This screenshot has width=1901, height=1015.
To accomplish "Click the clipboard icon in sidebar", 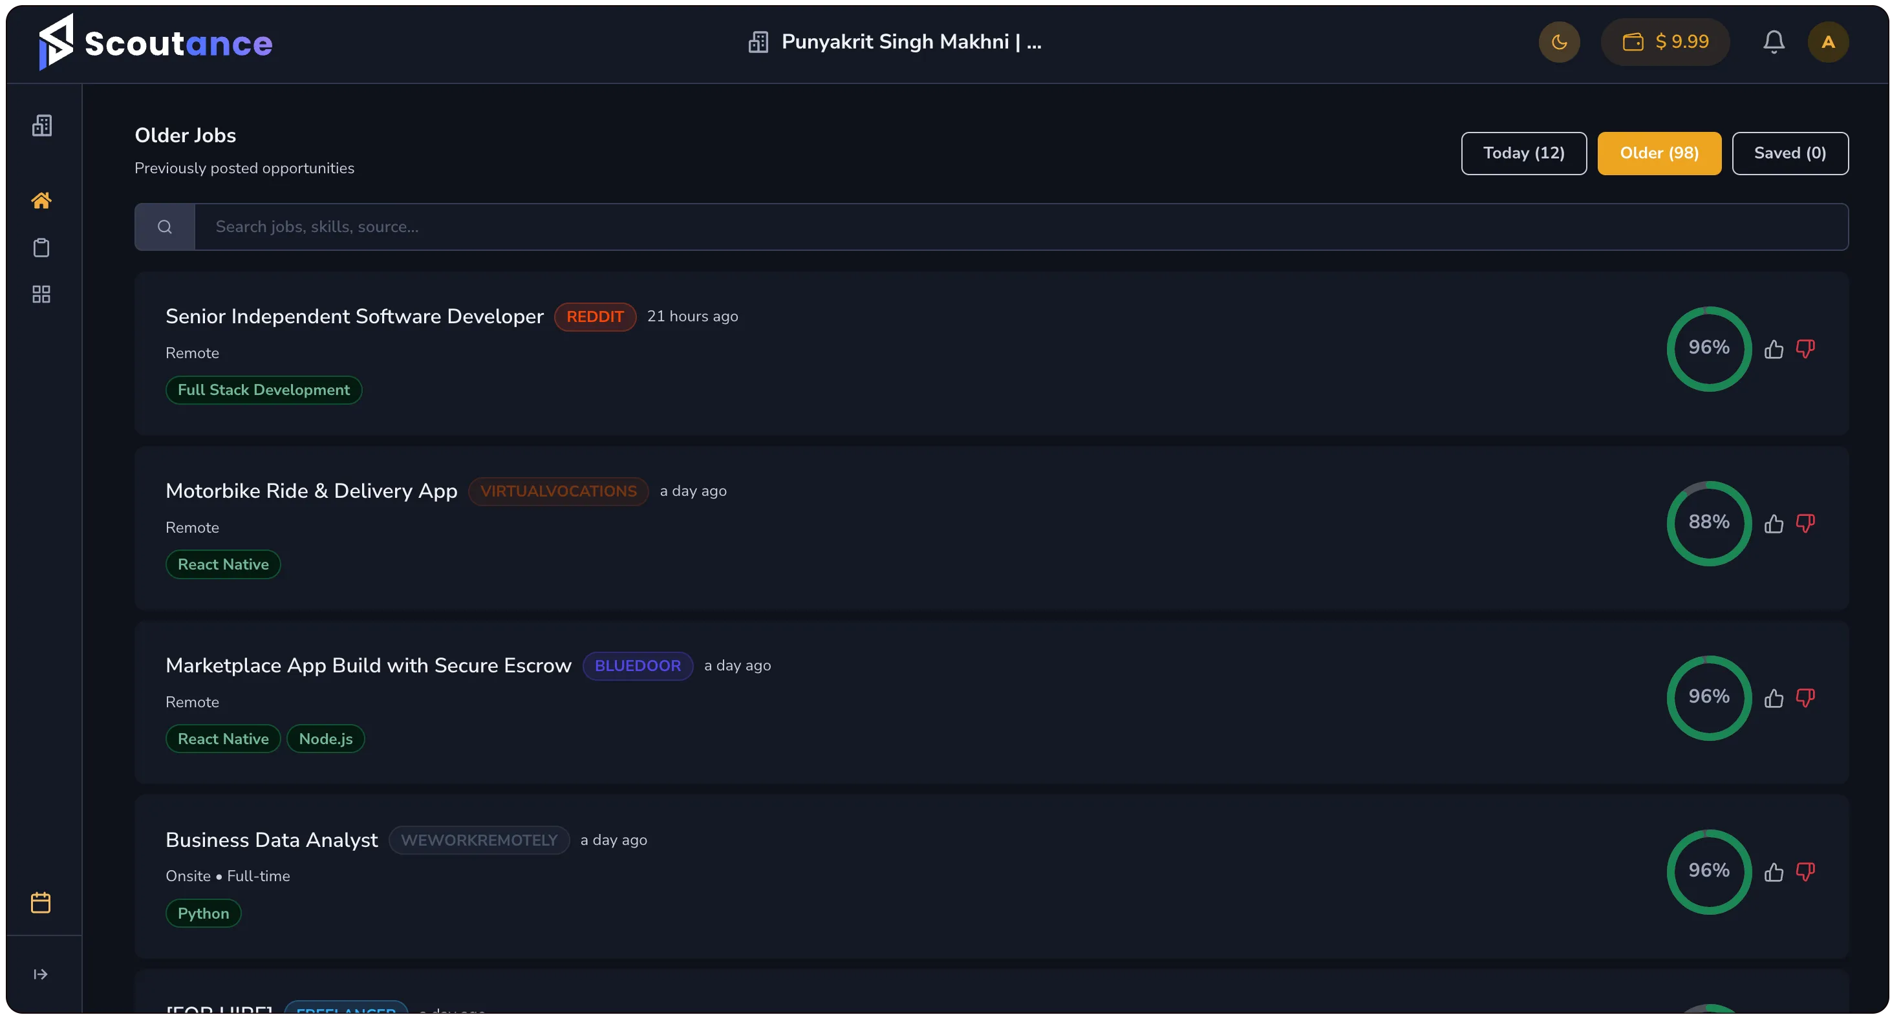I will 41,248.
